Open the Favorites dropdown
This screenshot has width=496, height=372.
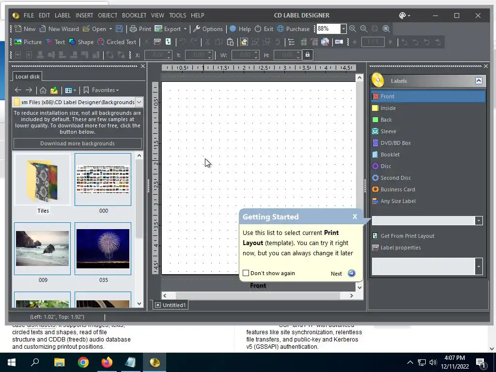click(101, 90)
